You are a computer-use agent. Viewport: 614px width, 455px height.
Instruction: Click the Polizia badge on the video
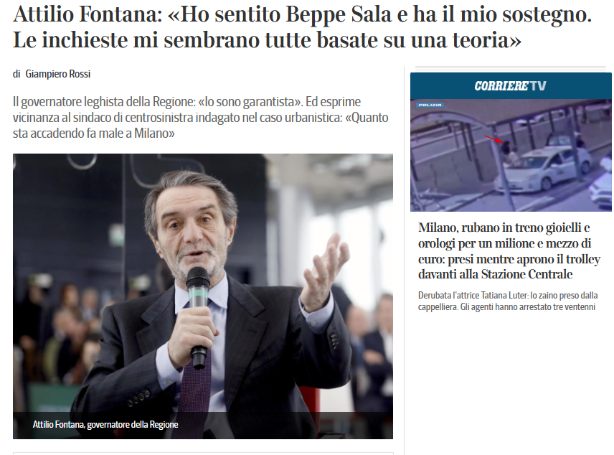point(430,105)
